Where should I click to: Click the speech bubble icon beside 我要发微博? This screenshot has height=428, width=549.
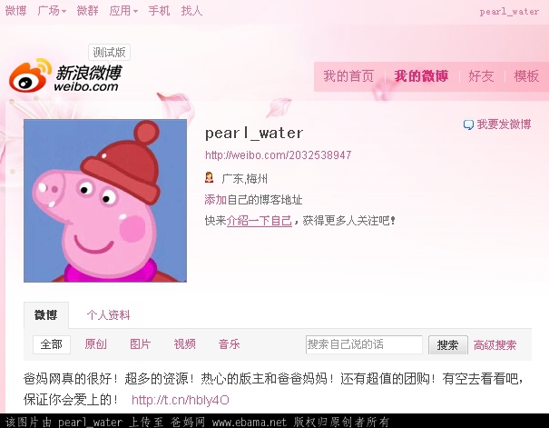(x=468, y=124)
